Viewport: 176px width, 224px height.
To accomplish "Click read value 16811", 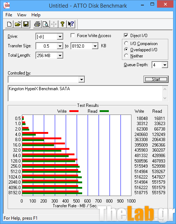I will [160, 119].
